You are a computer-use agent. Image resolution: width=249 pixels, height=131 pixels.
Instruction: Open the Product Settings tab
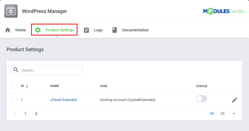click(54, 30)
